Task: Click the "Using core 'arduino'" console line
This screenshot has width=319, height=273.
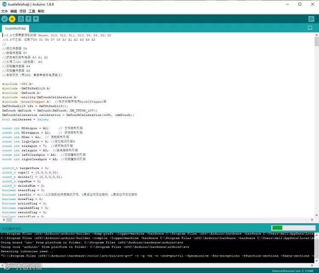Action: 95,247
